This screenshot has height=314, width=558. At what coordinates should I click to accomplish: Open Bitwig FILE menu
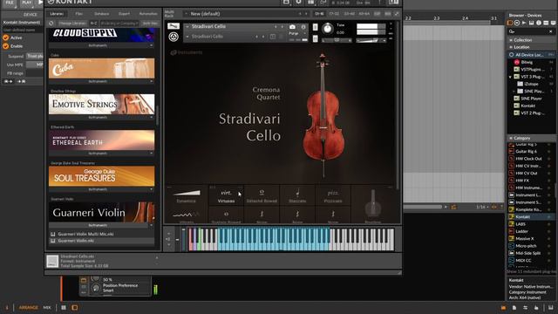(9, 3)
